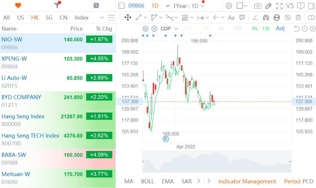Remove the CDP indicator with its close toggle
The image size is (316, 188).
[x=154, y=28]
